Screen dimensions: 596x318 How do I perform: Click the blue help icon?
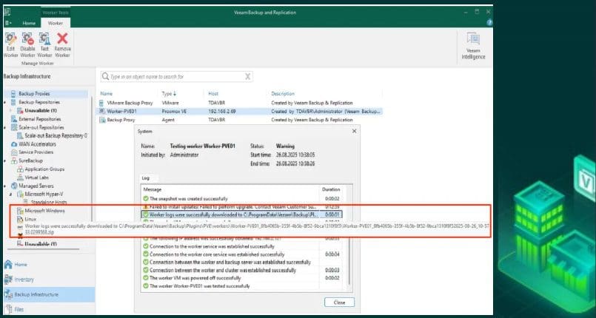490,23
